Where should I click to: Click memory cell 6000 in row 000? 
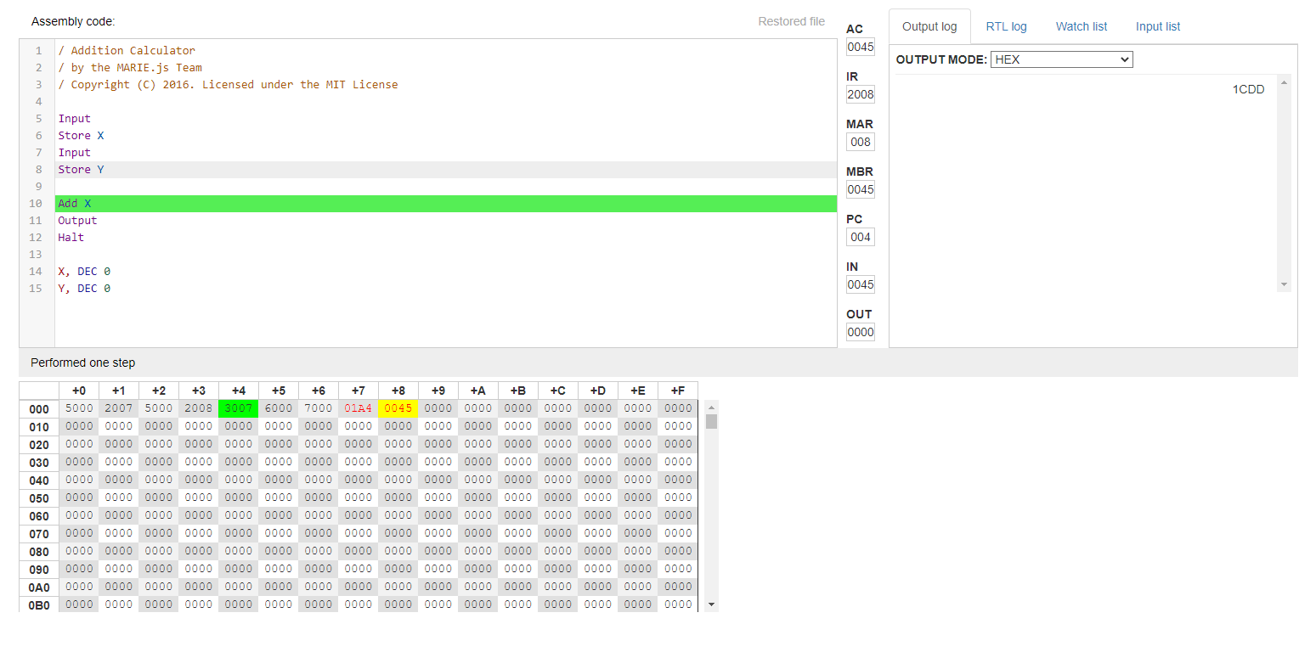(279, 408)
